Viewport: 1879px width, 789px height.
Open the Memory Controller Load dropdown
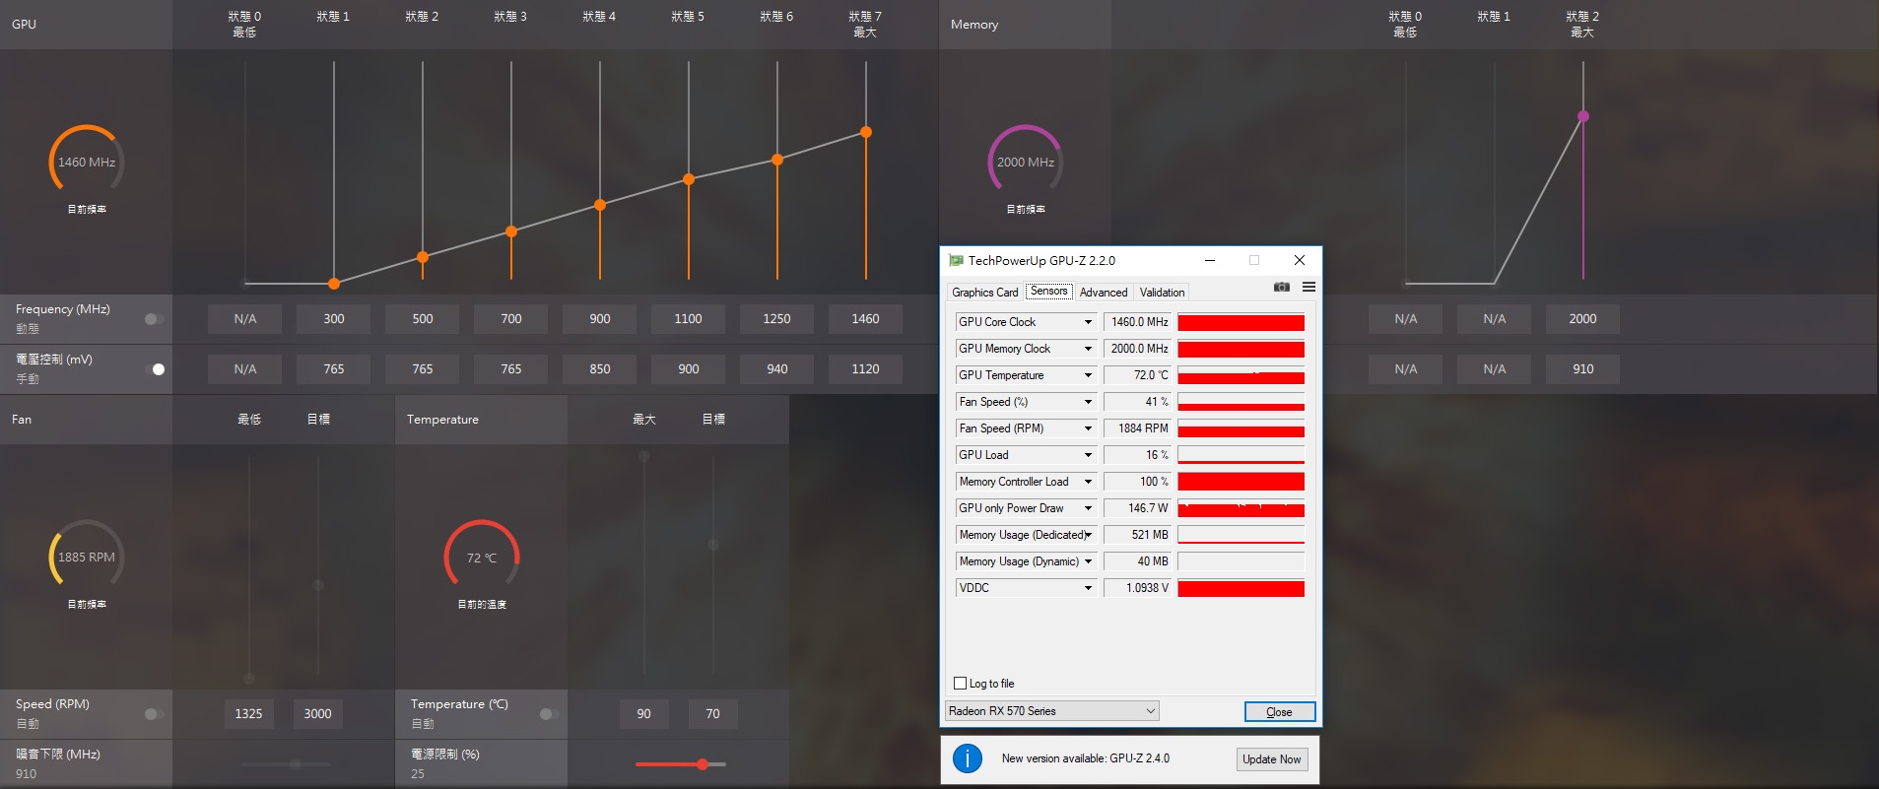coord(1088,482)
